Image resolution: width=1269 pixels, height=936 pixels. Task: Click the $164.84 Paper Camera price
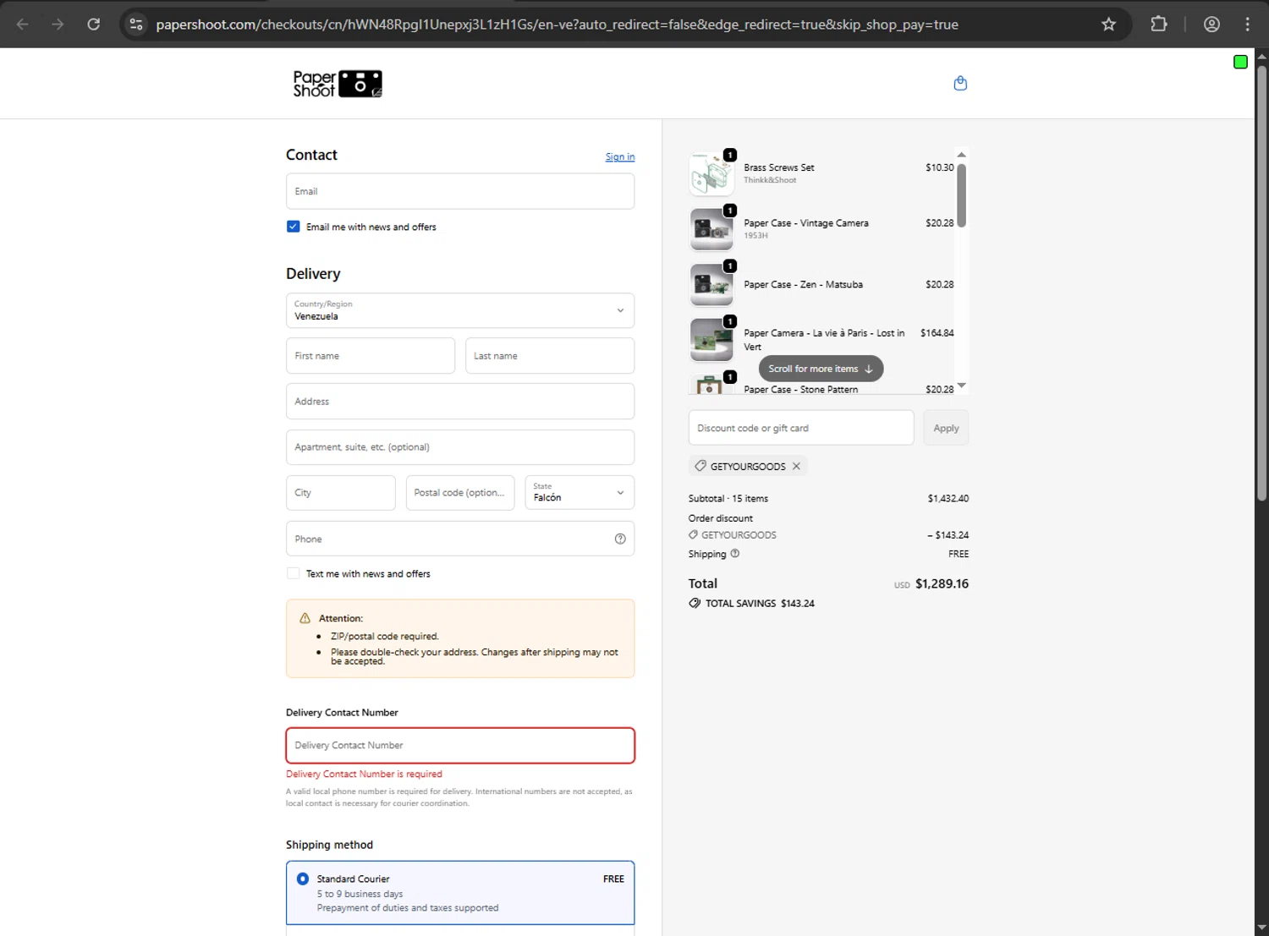click(937, 333)
